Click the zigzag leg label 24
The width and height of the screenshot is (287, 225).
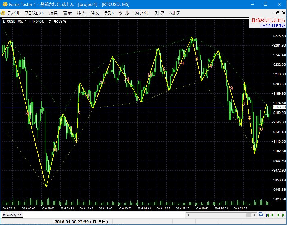[x=126, y=79]
